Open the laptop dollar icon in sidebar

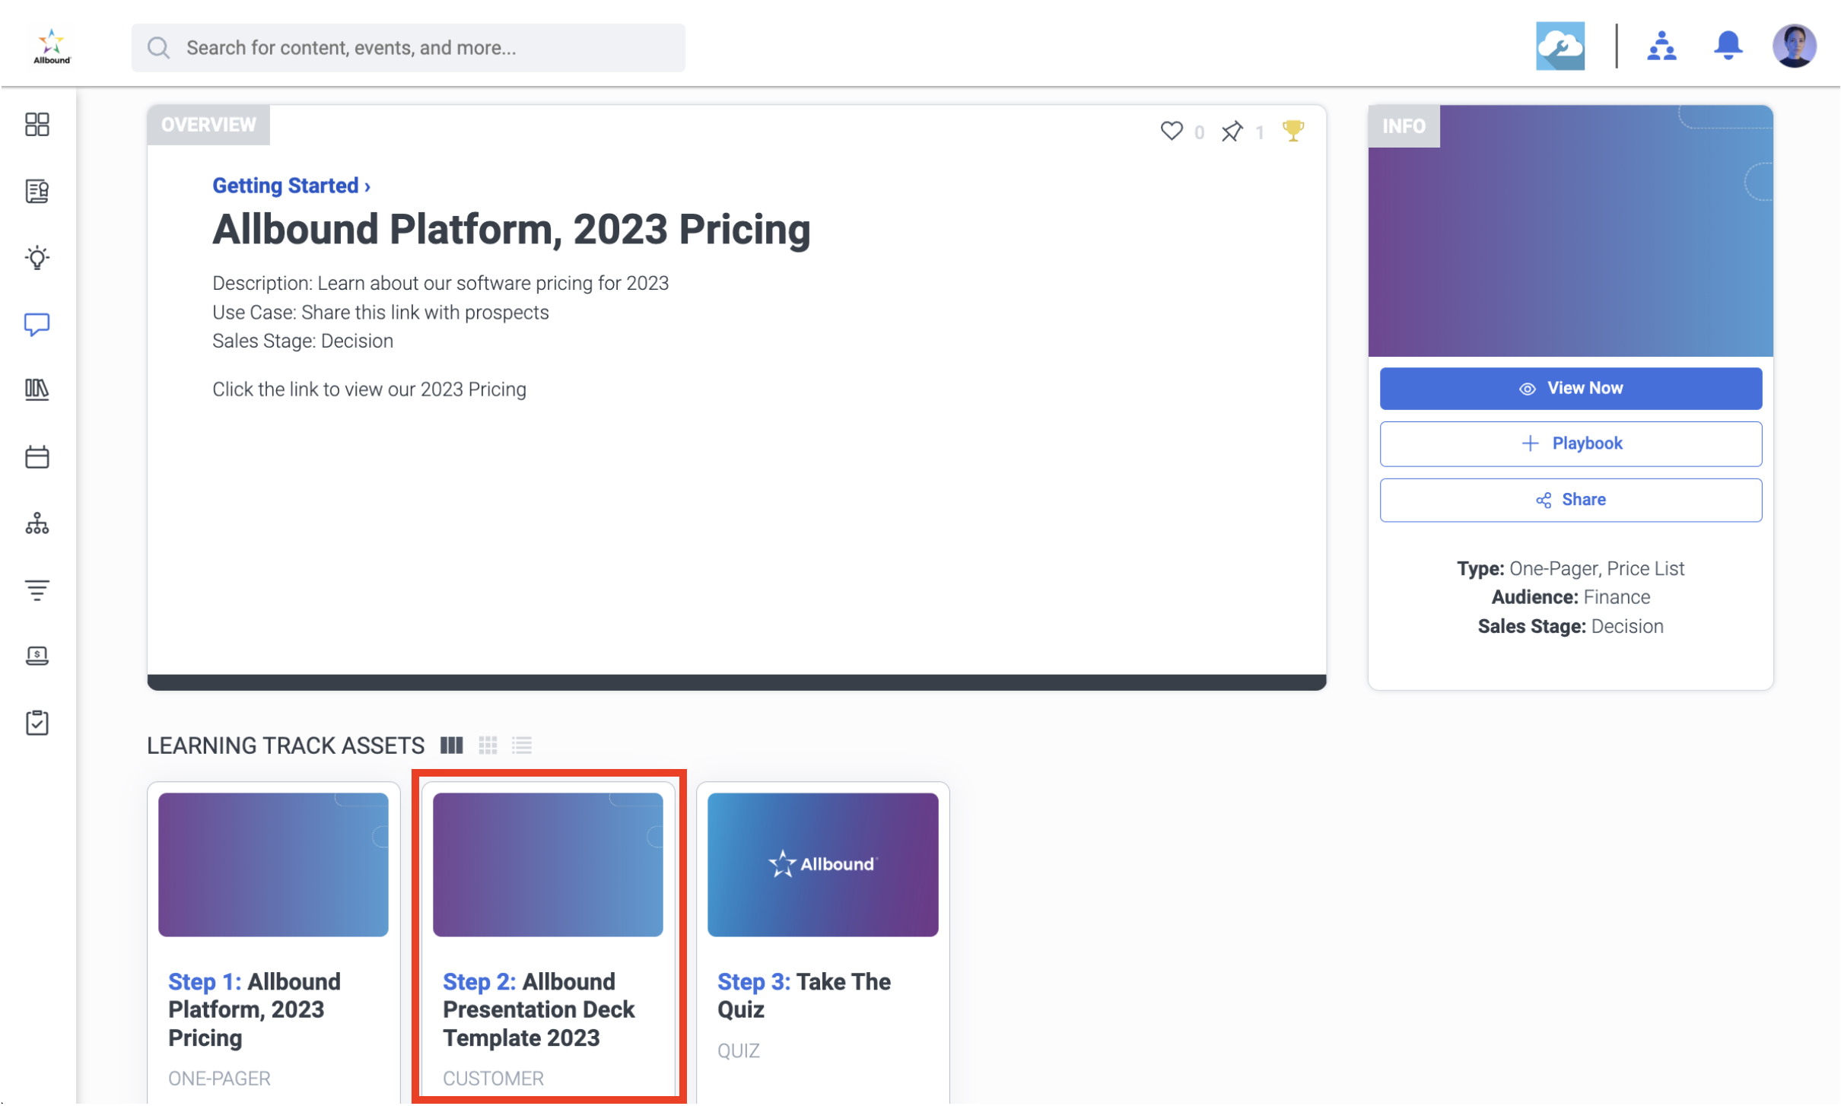(x=37, y=656)
